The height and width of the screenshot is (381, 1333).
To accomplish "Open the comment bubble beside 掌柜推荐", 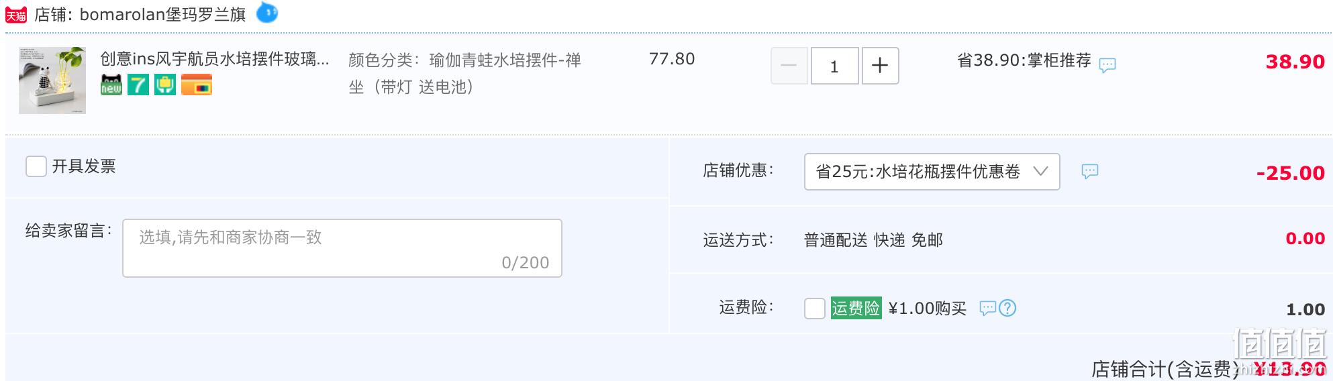I will click(x=1107, y=65).
